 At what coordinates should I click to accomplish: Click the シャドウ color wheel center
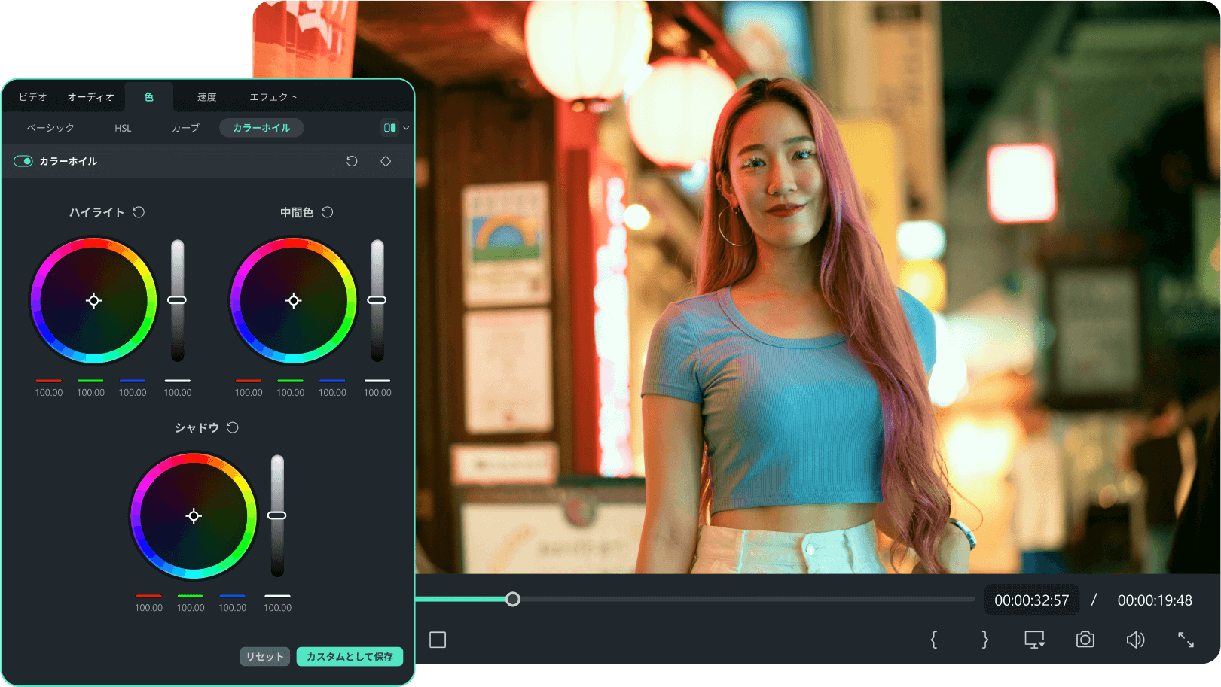click(x=194, y=516)
